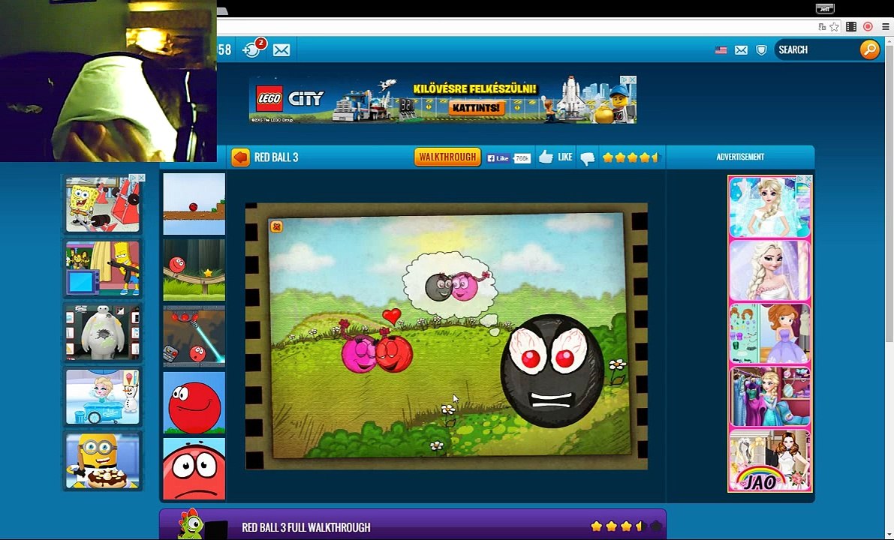Open the JAO rainbow dress-up ad thumbnail
The width and height of the screenshot is (894, 540).
click(x=769, y=460)
